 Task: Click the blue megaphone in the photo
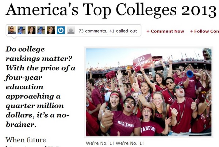click(x=190, y=74)
